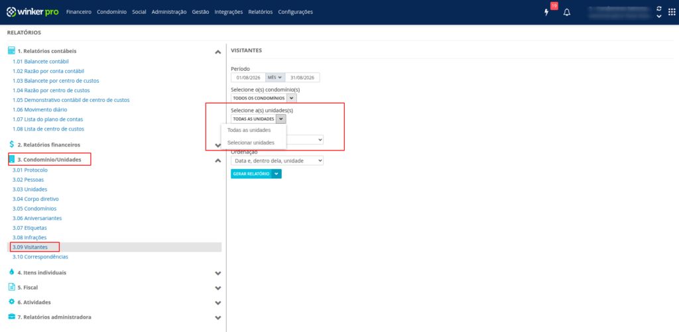Open the Integrações menu
679x332 pixels.
pyautogui.click(x=229, y=12)
